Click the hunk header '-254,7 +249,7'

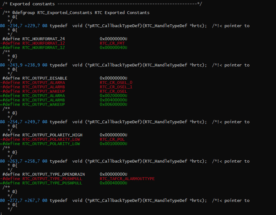tap(24, 122)
